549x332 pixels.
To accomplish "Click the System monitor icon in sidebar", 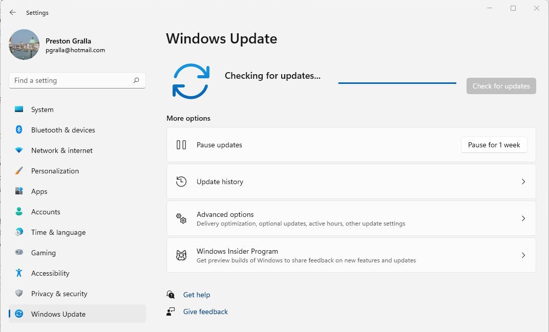I will pos(19,109).
